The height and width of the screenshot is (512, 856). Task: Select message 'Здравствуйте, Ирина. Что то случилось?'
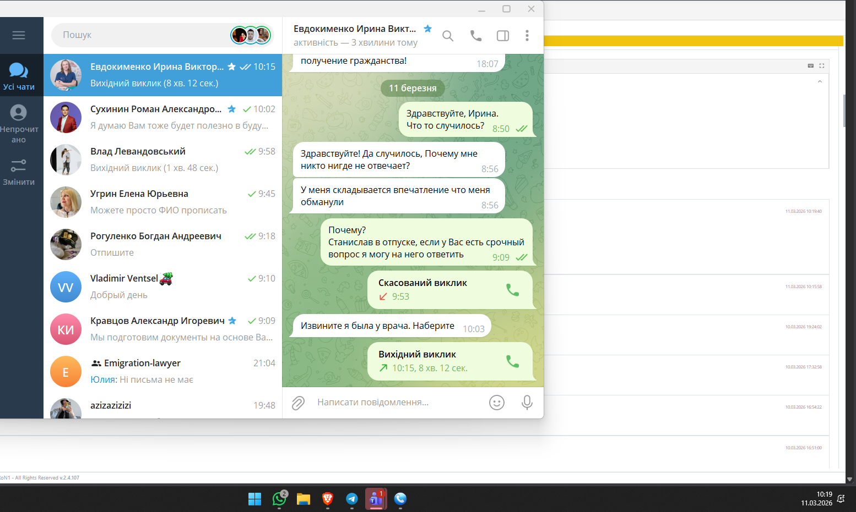(x=466, y=120)
